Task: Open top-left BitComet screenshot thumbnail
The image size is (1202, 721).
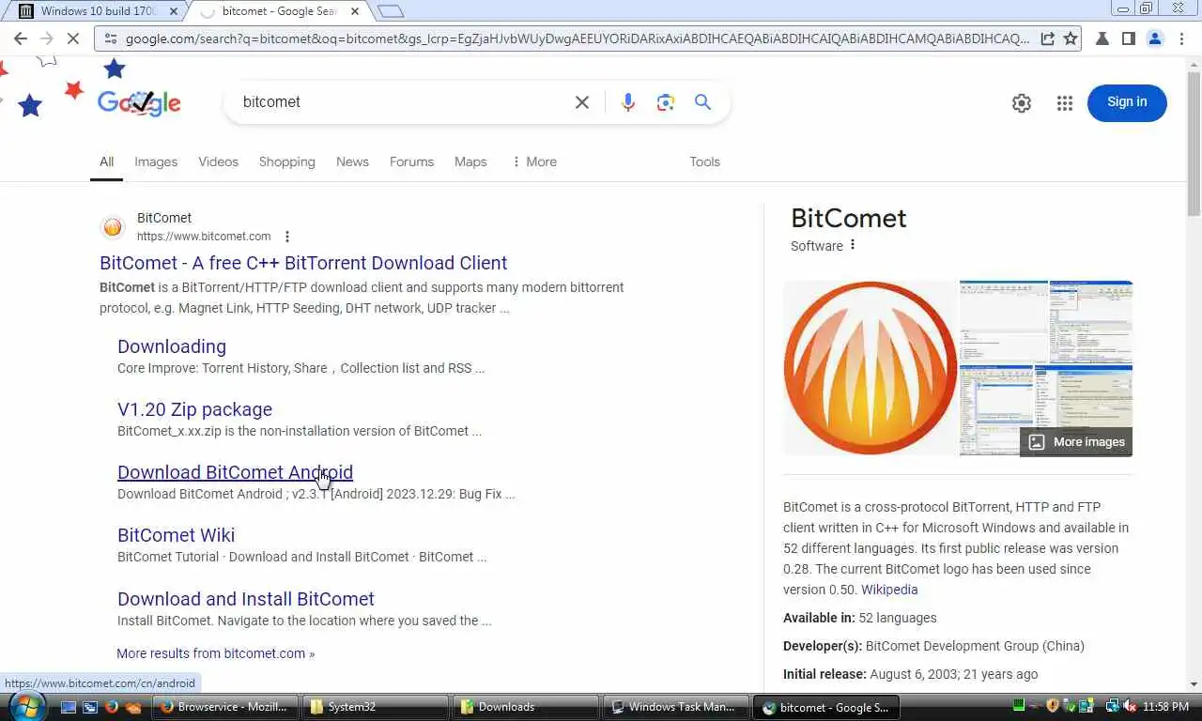Action: (x=1003, y=322)
